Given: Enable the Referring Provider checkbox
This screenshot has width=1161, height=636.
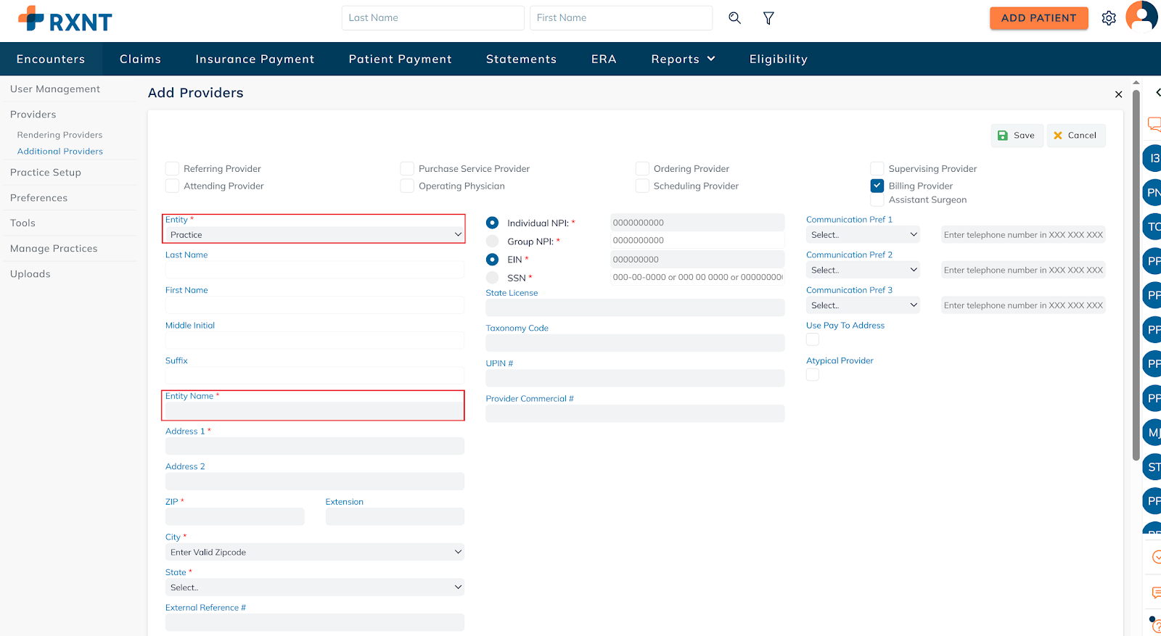Looking at the screenshot, I should pos(172,168).
